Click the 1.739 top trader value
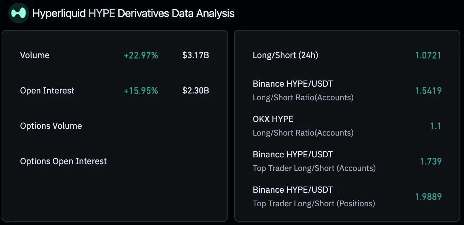 (x=431, y=161)
